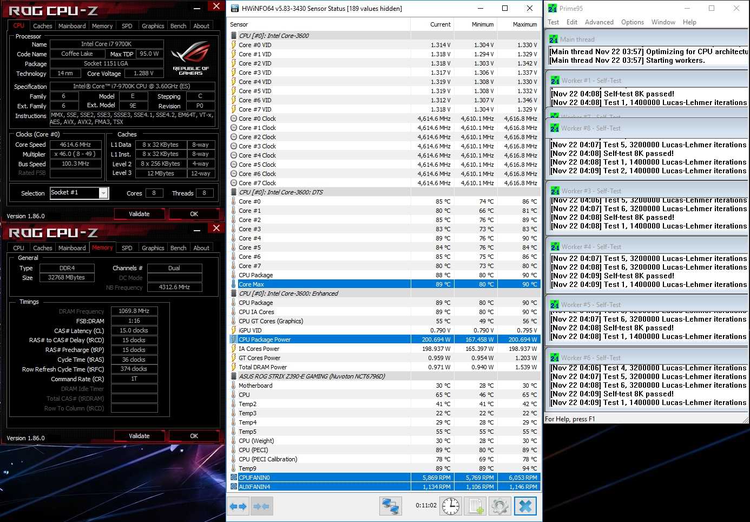Viewport: 750px width, 522px height.
Task: Click the Worker #4 Self-Test window title
Action: click(591, 247)
